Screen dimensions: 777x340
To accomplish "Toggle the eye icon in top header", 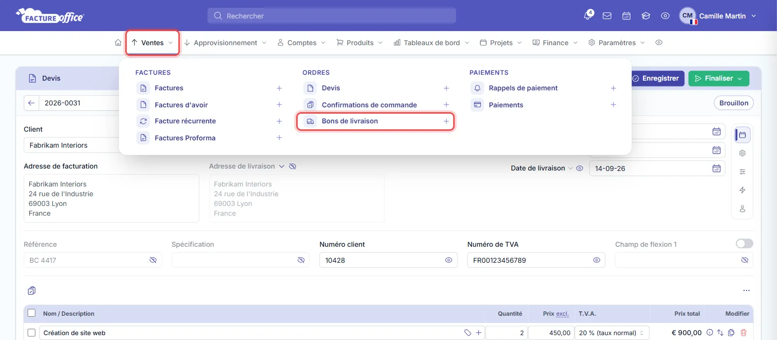I will 665,16.
